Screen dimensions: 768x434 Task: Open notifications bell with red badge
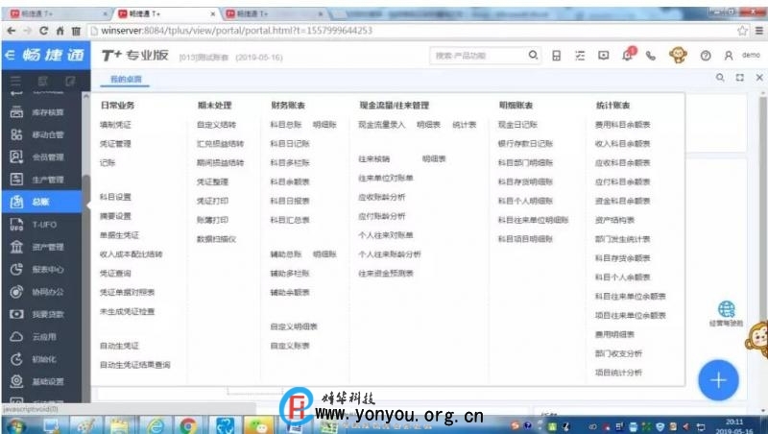628,55
